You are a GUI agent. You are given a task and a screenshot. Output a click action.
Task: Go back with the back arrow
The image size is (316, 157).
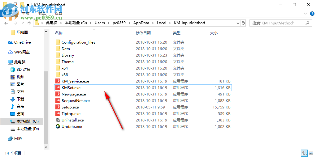6,23
